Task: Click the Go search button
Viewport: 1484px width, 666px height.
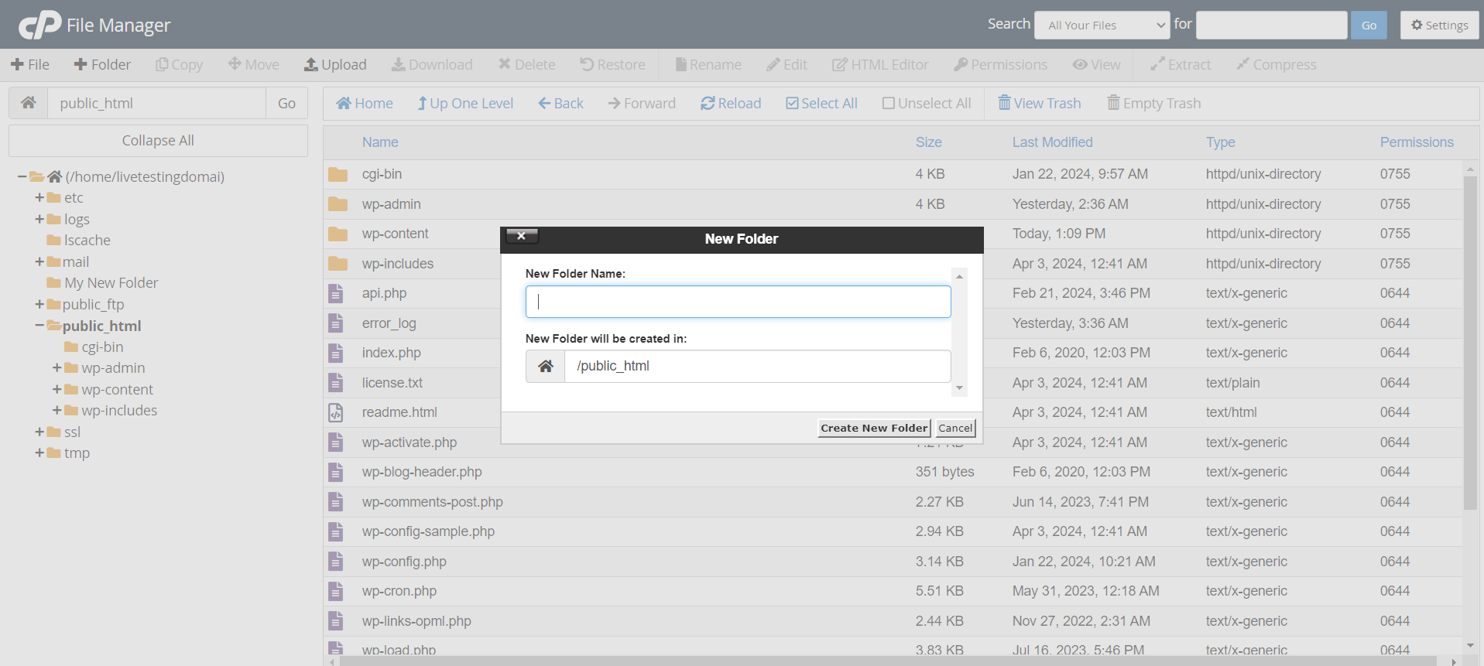Action: pos(1369,25)
